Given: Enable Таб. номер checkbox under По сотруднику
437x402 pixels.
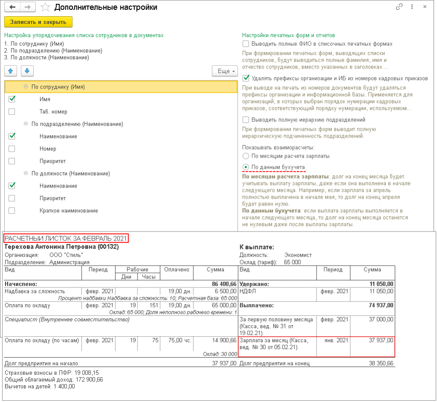Looking at the screenshot, I should point(12,112).
